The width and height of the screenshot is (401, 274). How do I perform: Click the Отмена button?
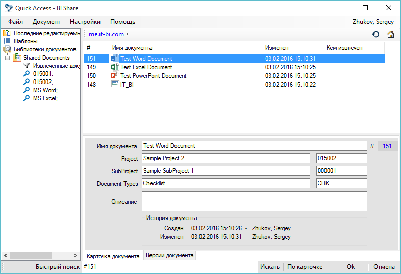pos(384,267)
